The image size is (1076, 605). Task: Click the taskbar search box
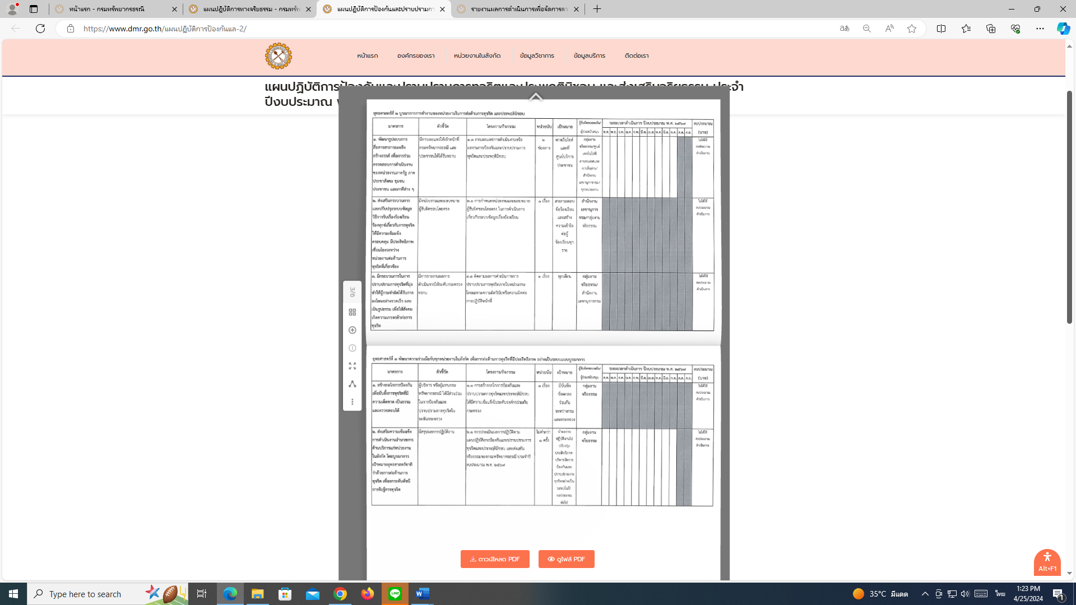click(107, 594)
